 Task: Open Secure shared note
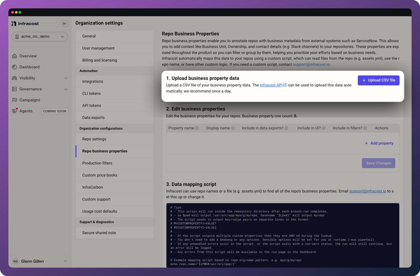pyautogui.click(x=115, y=233)
